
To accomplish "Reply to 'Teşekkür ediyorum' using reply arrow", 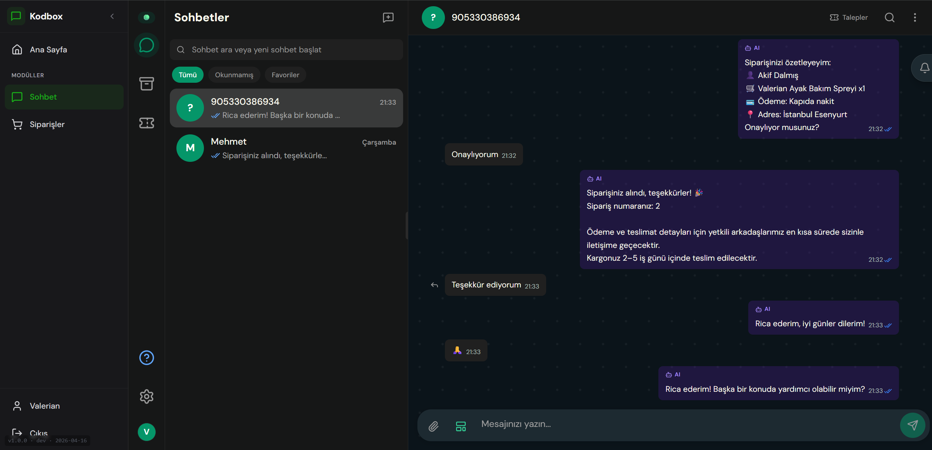I will click(434, 285).
